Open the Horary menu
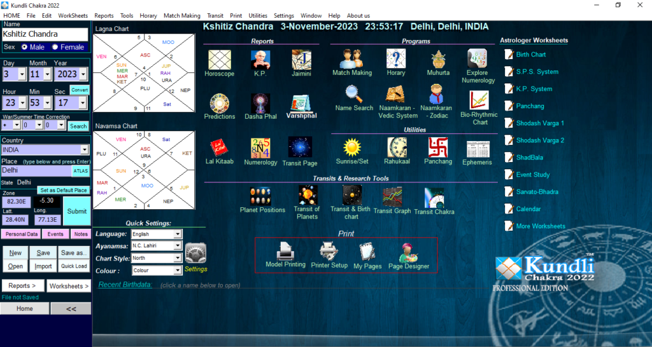This screenshot has height=347, width=652. click(x=148, y=15)
